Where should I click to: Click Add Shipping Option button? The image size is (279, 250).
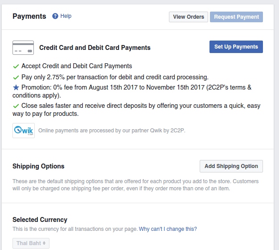point(231,166)
